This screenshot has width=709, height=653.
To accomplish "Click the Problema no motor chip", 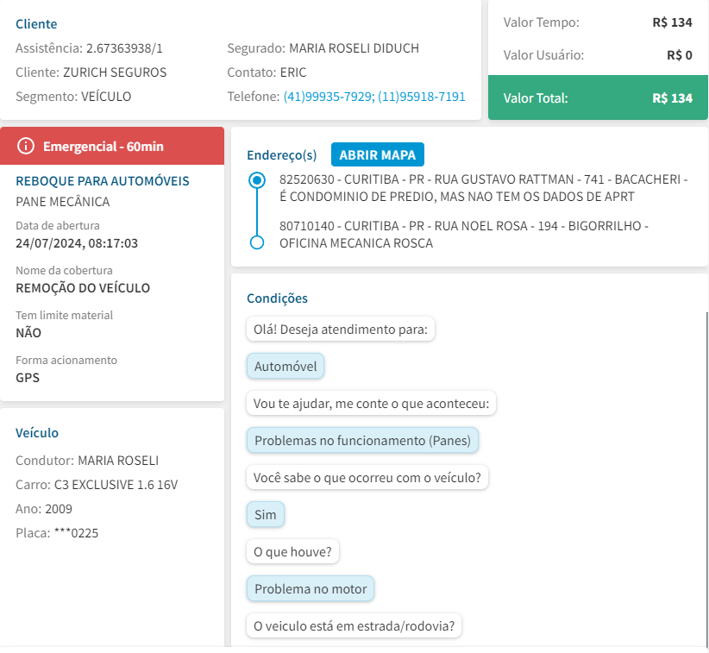I will pyautogui.click(x=311, y=589).
